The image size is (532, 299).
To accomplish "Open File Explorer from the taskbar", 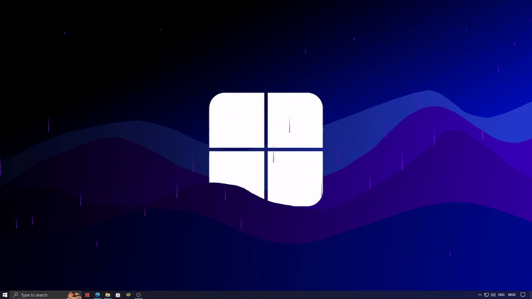I will point(108,295).
